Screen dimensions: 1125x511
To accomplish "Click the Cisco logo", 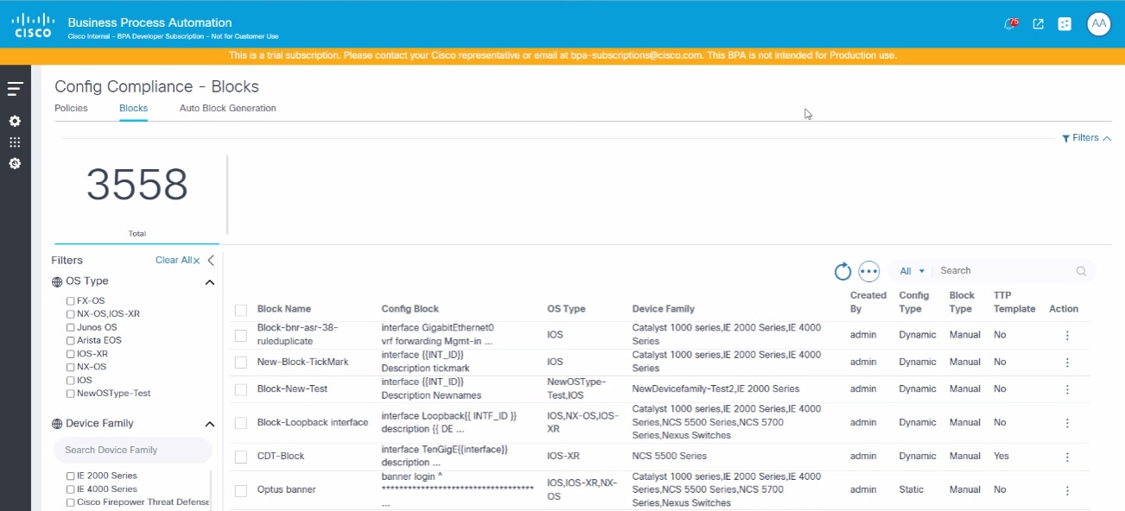I will pyautogui.click(x=34, y=26).
